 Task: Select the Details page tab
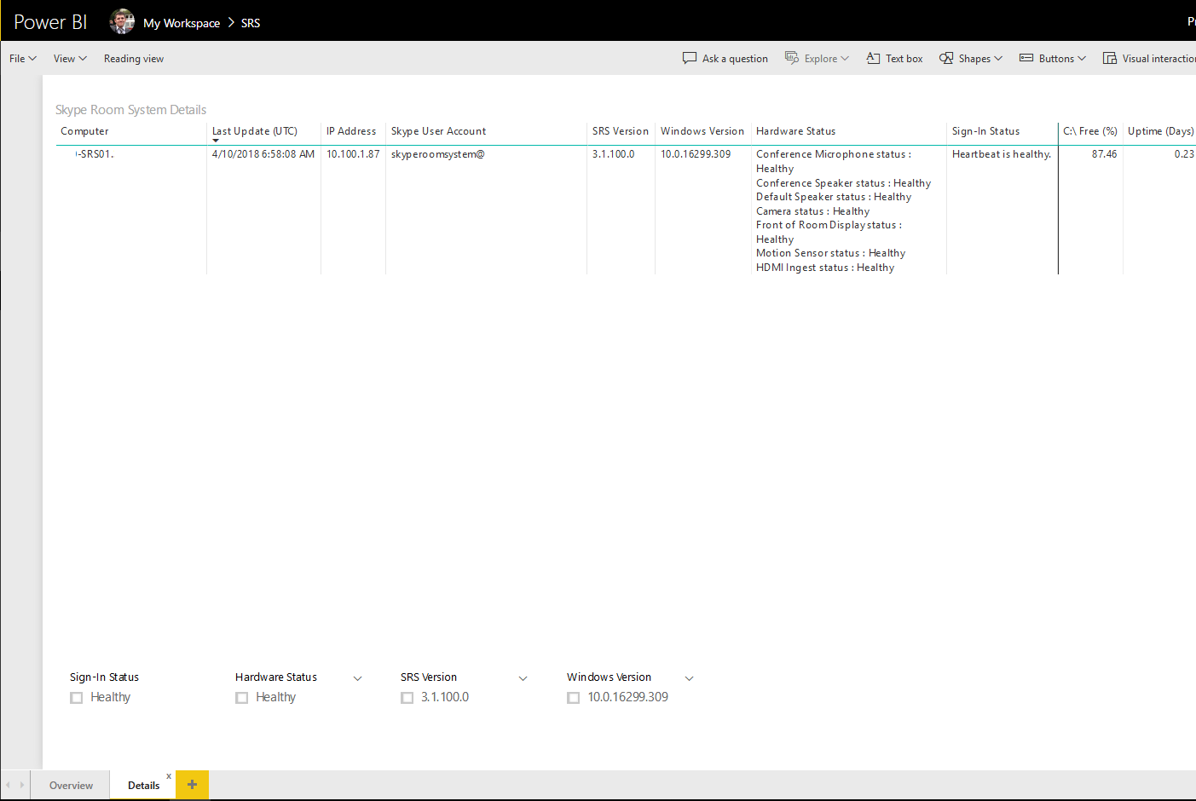[143, 786]
